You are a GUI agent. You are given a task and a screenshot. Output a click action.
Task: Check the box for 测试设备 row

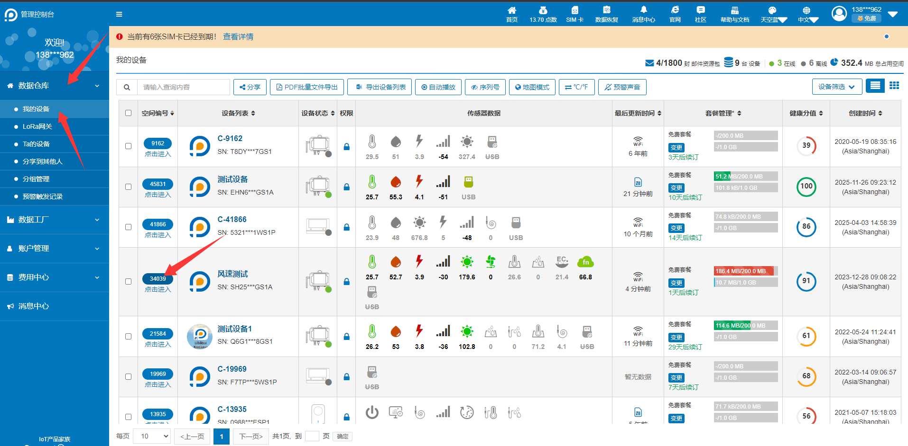coord(128,187)
